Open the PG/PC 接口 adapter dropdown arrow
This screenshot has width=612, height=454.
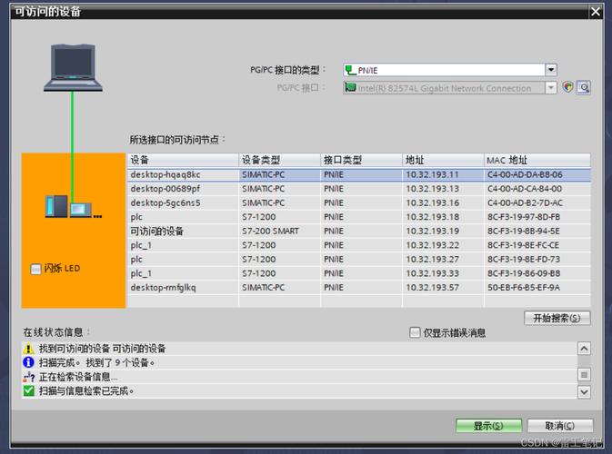551,88
